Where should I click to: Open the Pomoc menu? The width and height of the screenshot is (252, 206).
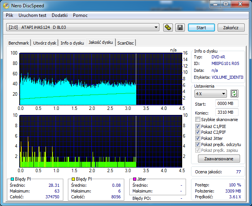click(80, 15)
